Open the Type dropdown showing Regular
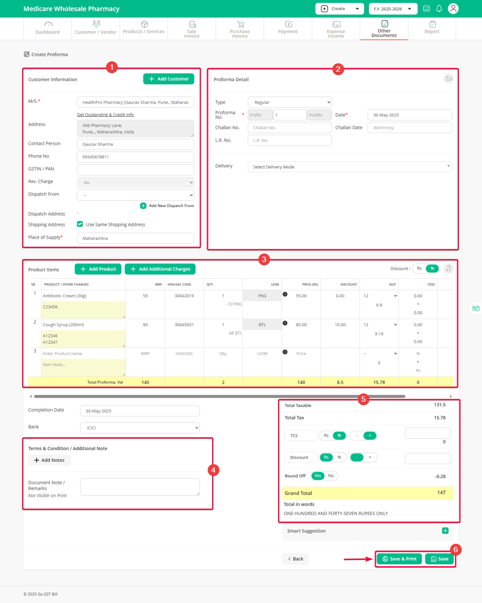 pos(290,102)
